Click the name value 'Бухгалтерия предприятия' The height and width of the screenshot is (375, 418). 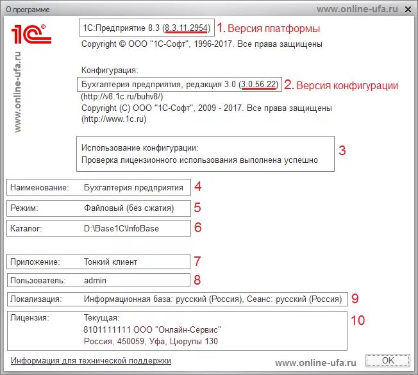pos(133,187)
